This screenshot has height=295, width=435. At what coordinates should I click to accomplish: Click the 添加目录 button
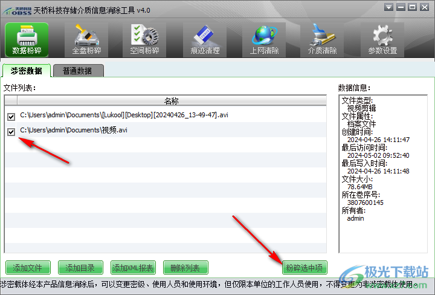(80, 268)
